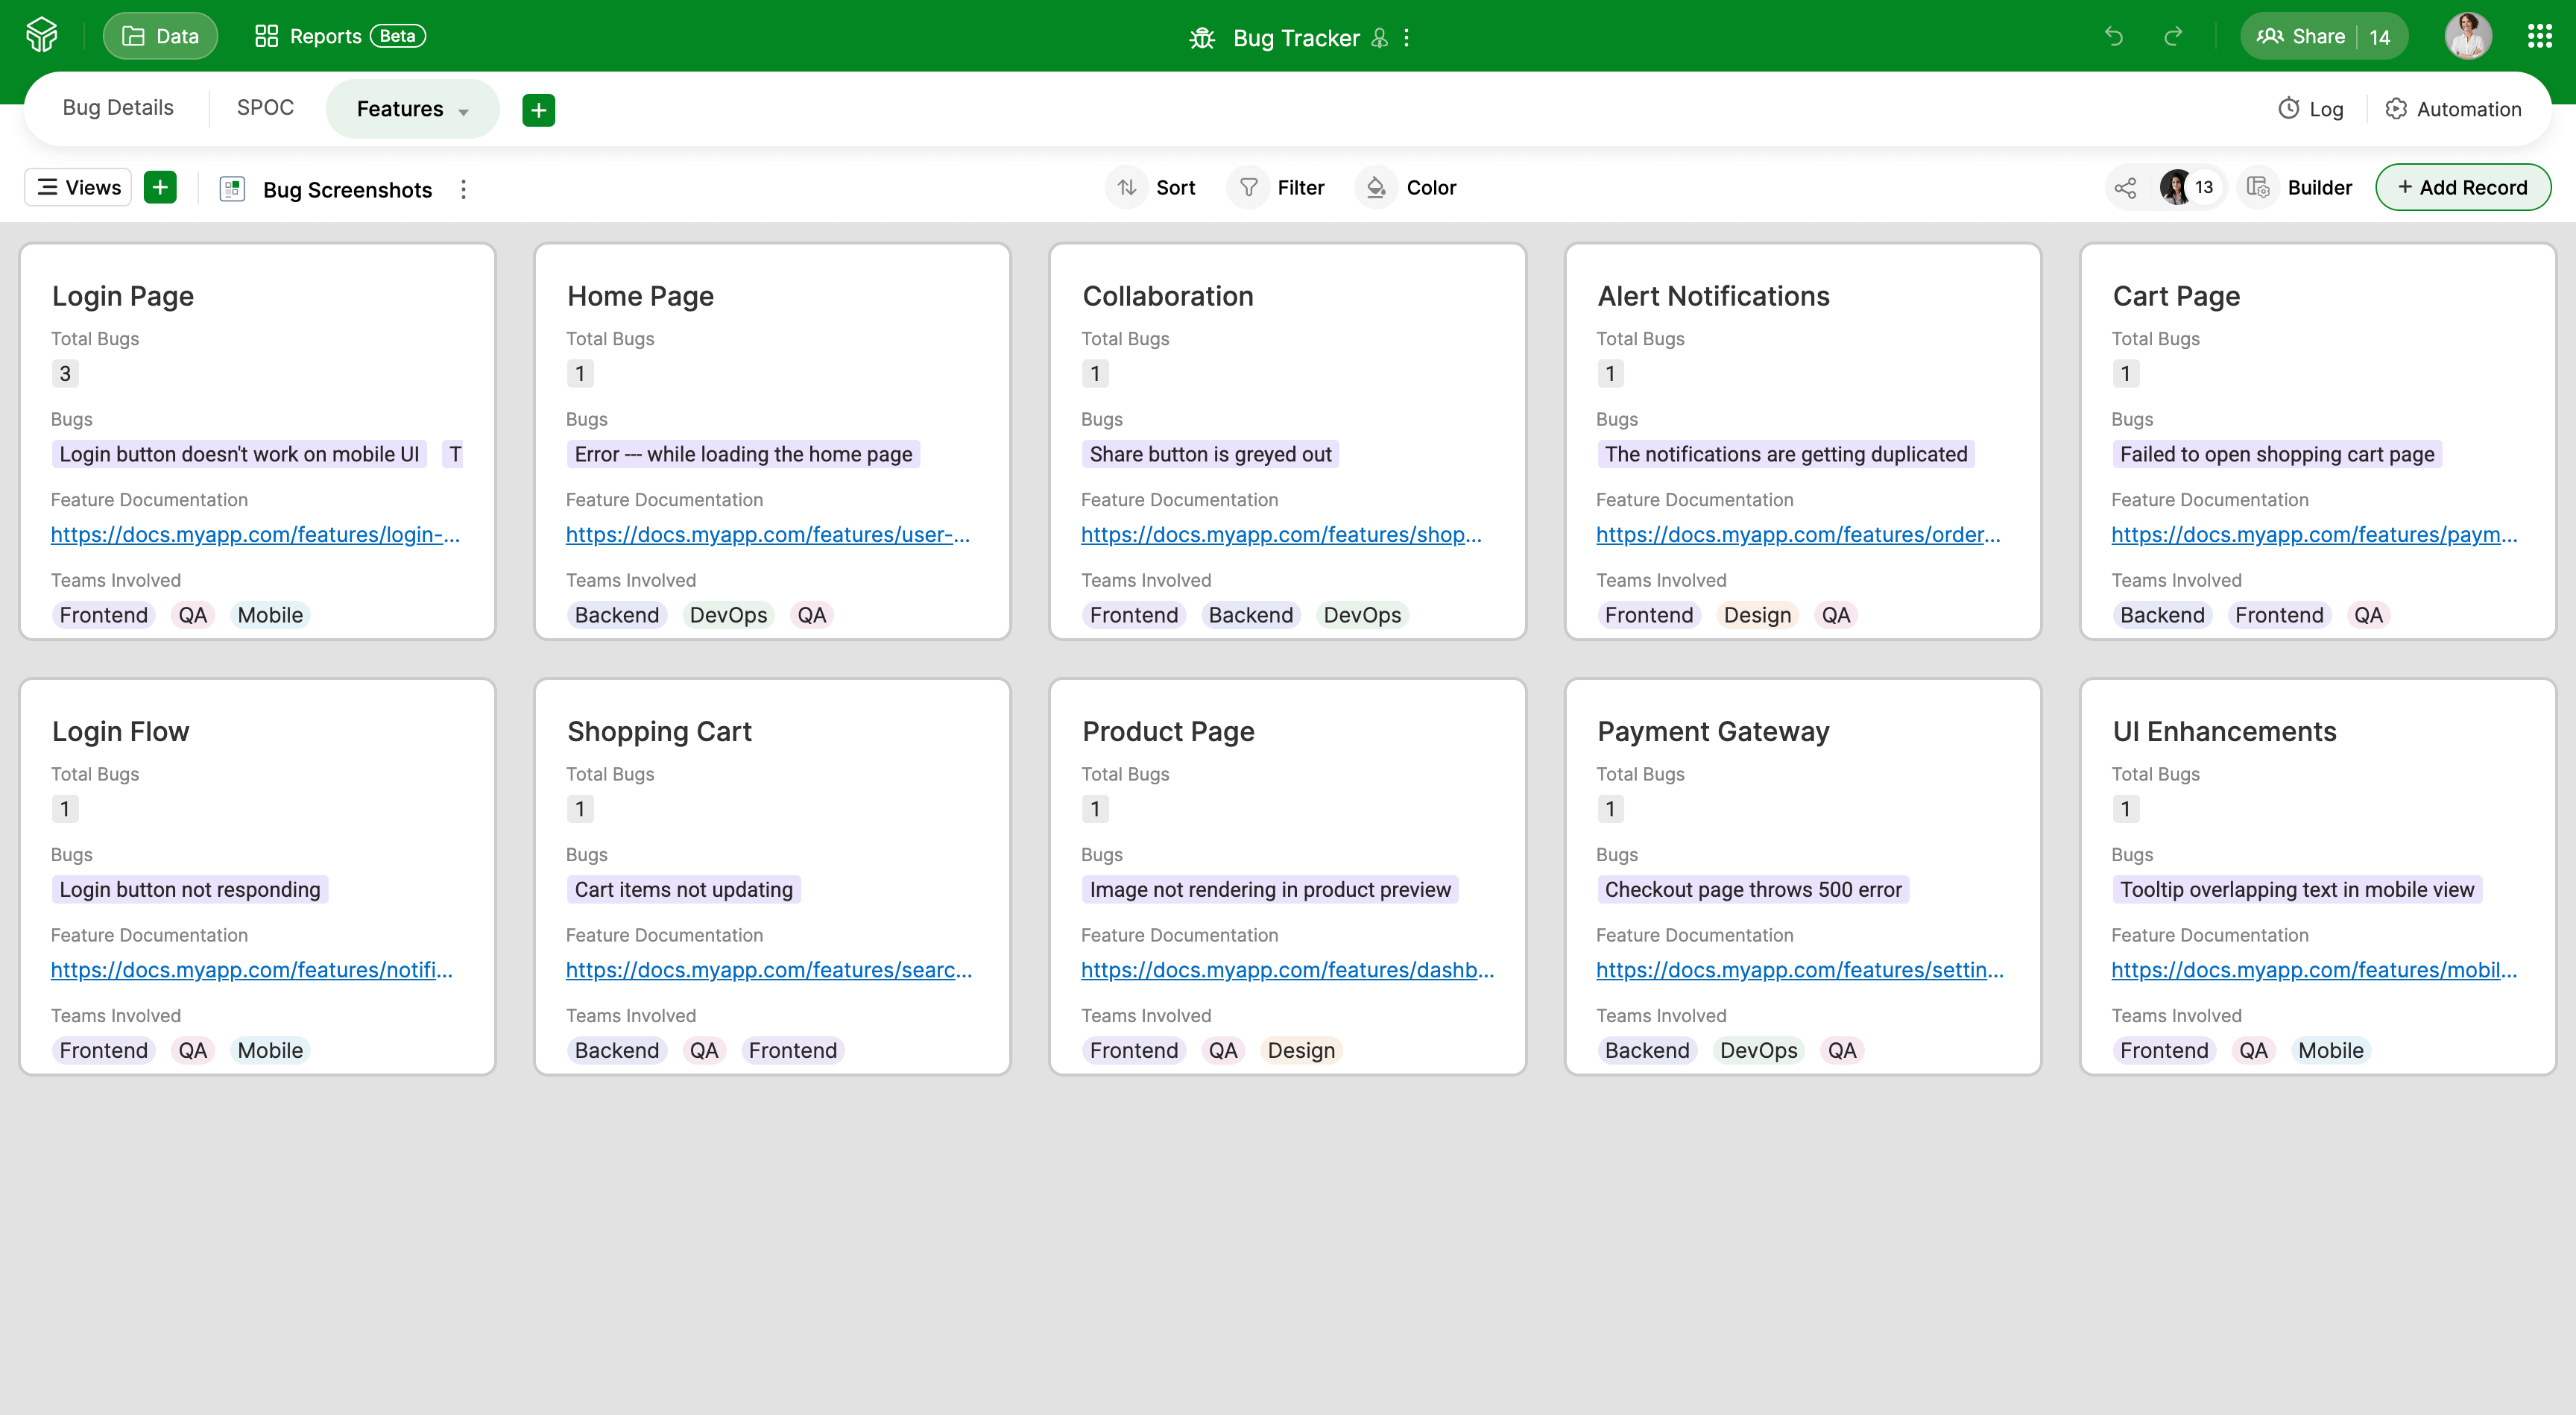Open Bug Tracker three-dot options menu
Viewport: 2576px width, 1415px height.
pyautogui.click(x=1407, y=38)
